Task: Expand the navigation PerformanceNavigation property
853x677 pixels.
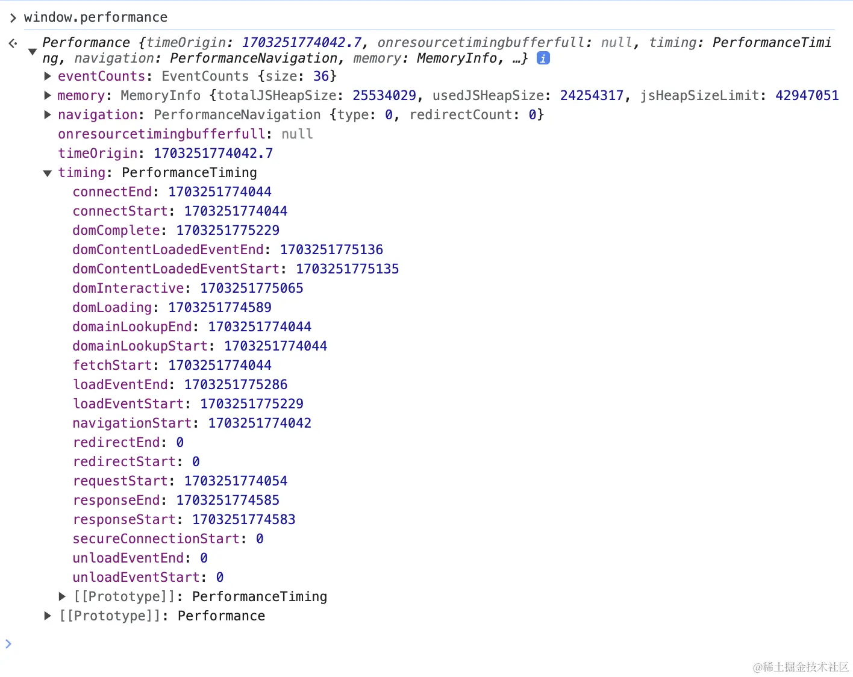Action: coord(48,114)
